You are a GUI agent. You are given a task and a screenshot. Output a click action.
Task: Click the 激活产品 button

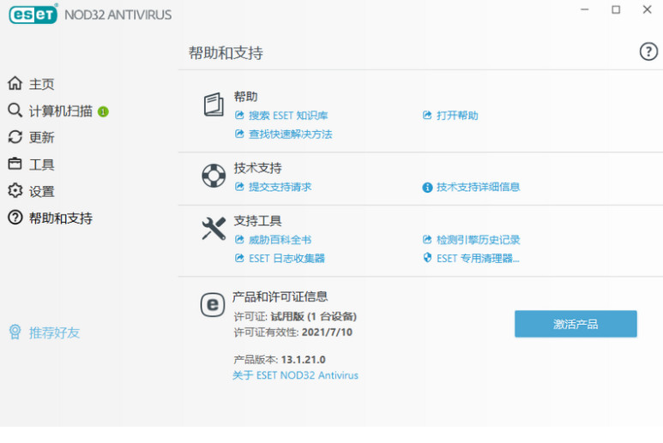coord(576,324)
